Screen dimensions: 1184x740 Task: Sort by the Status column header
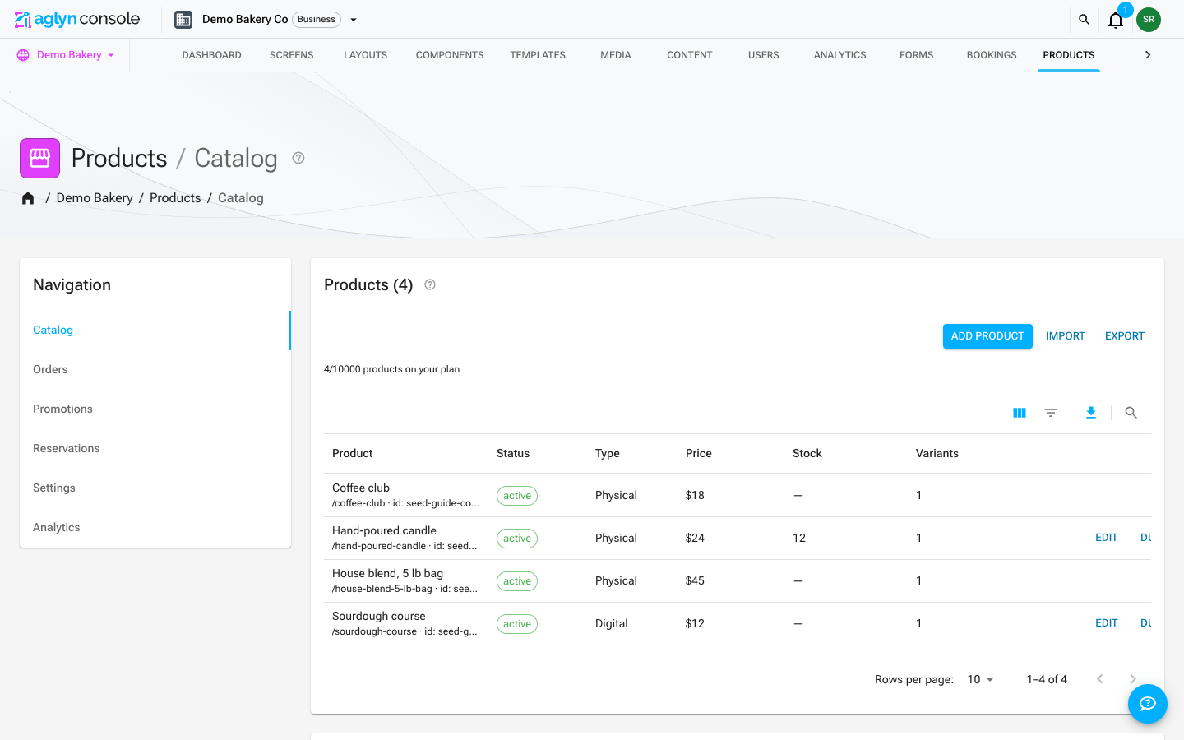point(513,454)
